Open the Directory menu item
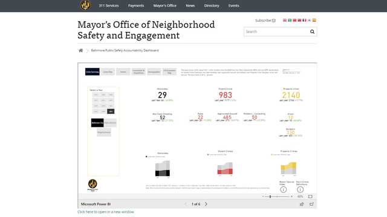Viewport: 387px width, 217px height. click(212, 5)
